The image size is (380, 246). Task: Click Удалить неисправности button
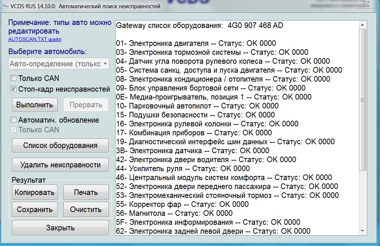click(x=60, y=165)
